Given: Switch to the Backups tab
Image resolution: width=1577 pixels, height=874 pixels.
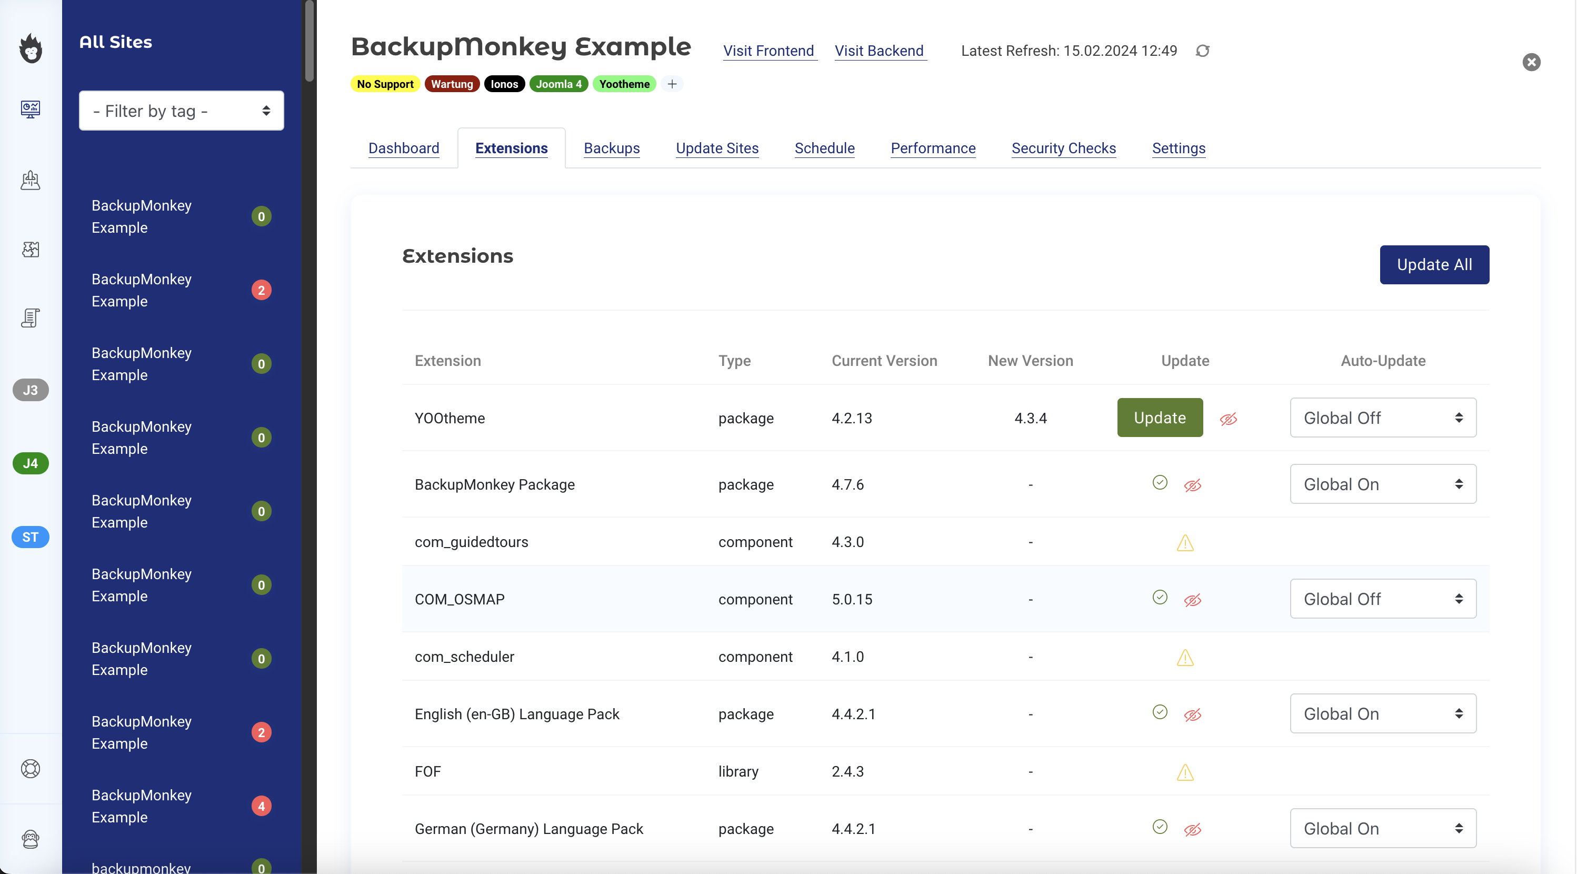Looking at the screenshot, I should click(x=612, y=148).
